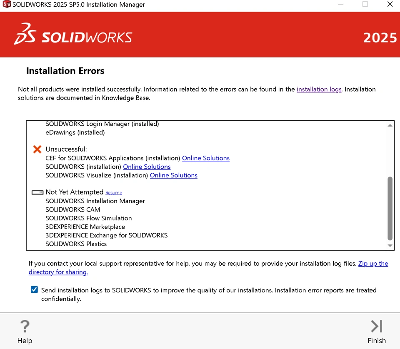
Task: Select SOLIDWORKS CAM list entry
Action: [x=72, y=209]
